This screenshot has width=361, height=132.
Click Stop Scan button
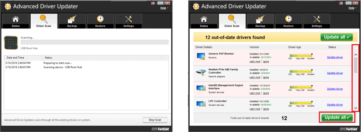(x=155, y=120)
